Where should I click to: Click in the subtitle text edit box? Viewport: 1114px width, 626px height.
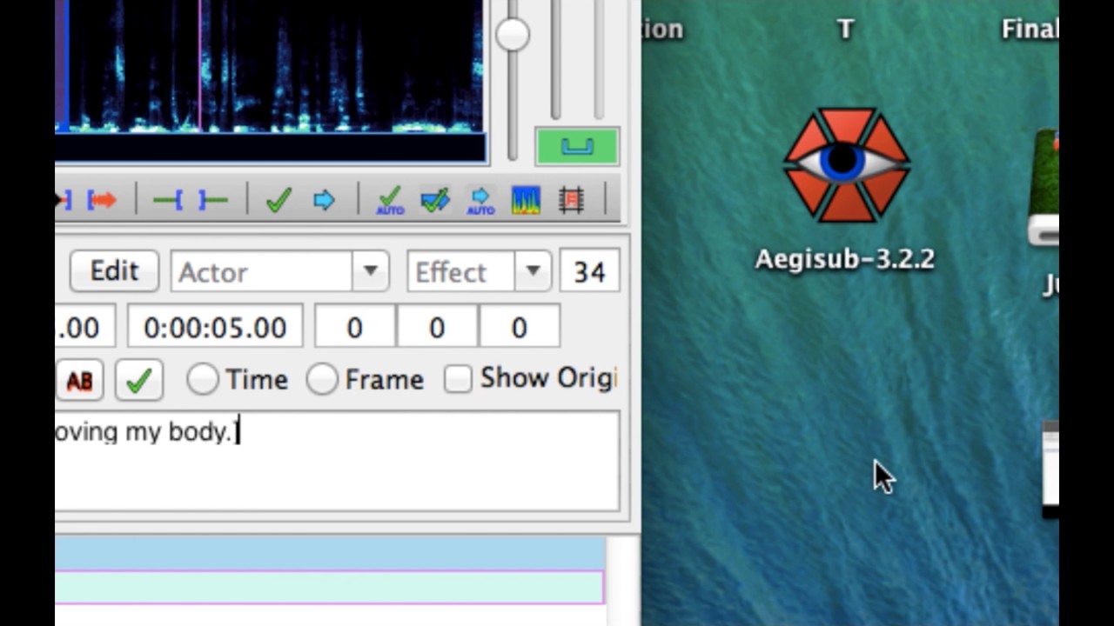tap(338, 461)
